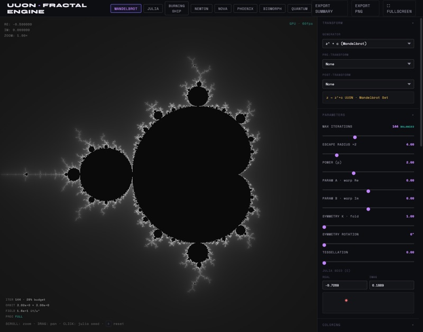423x332 pixels.
Task: Click the escape radius value '4.00'
Action: 410,144
